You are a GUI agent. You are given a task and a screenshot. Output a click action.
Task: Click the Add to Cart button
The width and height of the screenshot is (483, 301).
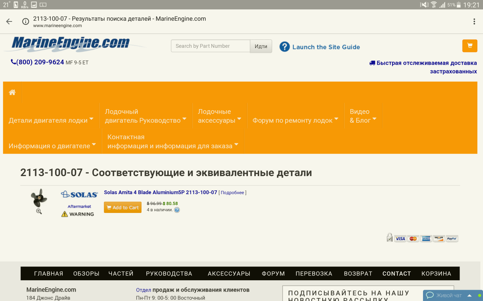click(123, 207)
